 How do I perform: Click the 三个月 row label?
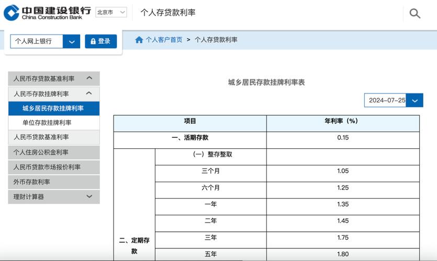(x=211, y=171)
